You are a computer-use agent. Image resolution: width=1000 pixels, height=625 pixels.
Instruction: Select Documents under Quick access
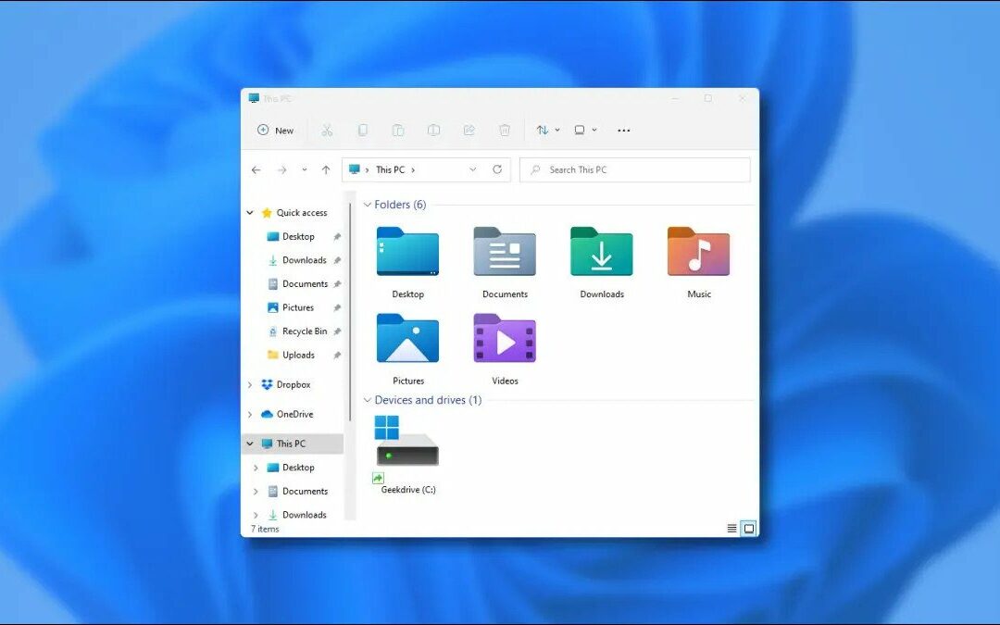305,284
